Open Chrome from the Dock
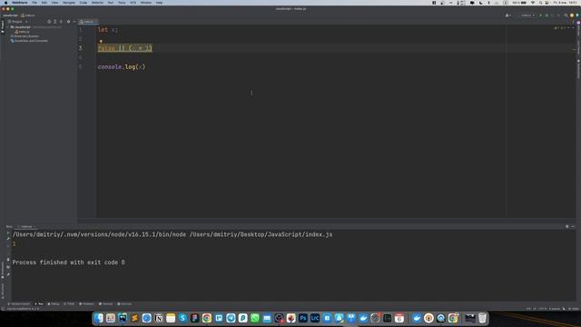 [x=207, y=318]
